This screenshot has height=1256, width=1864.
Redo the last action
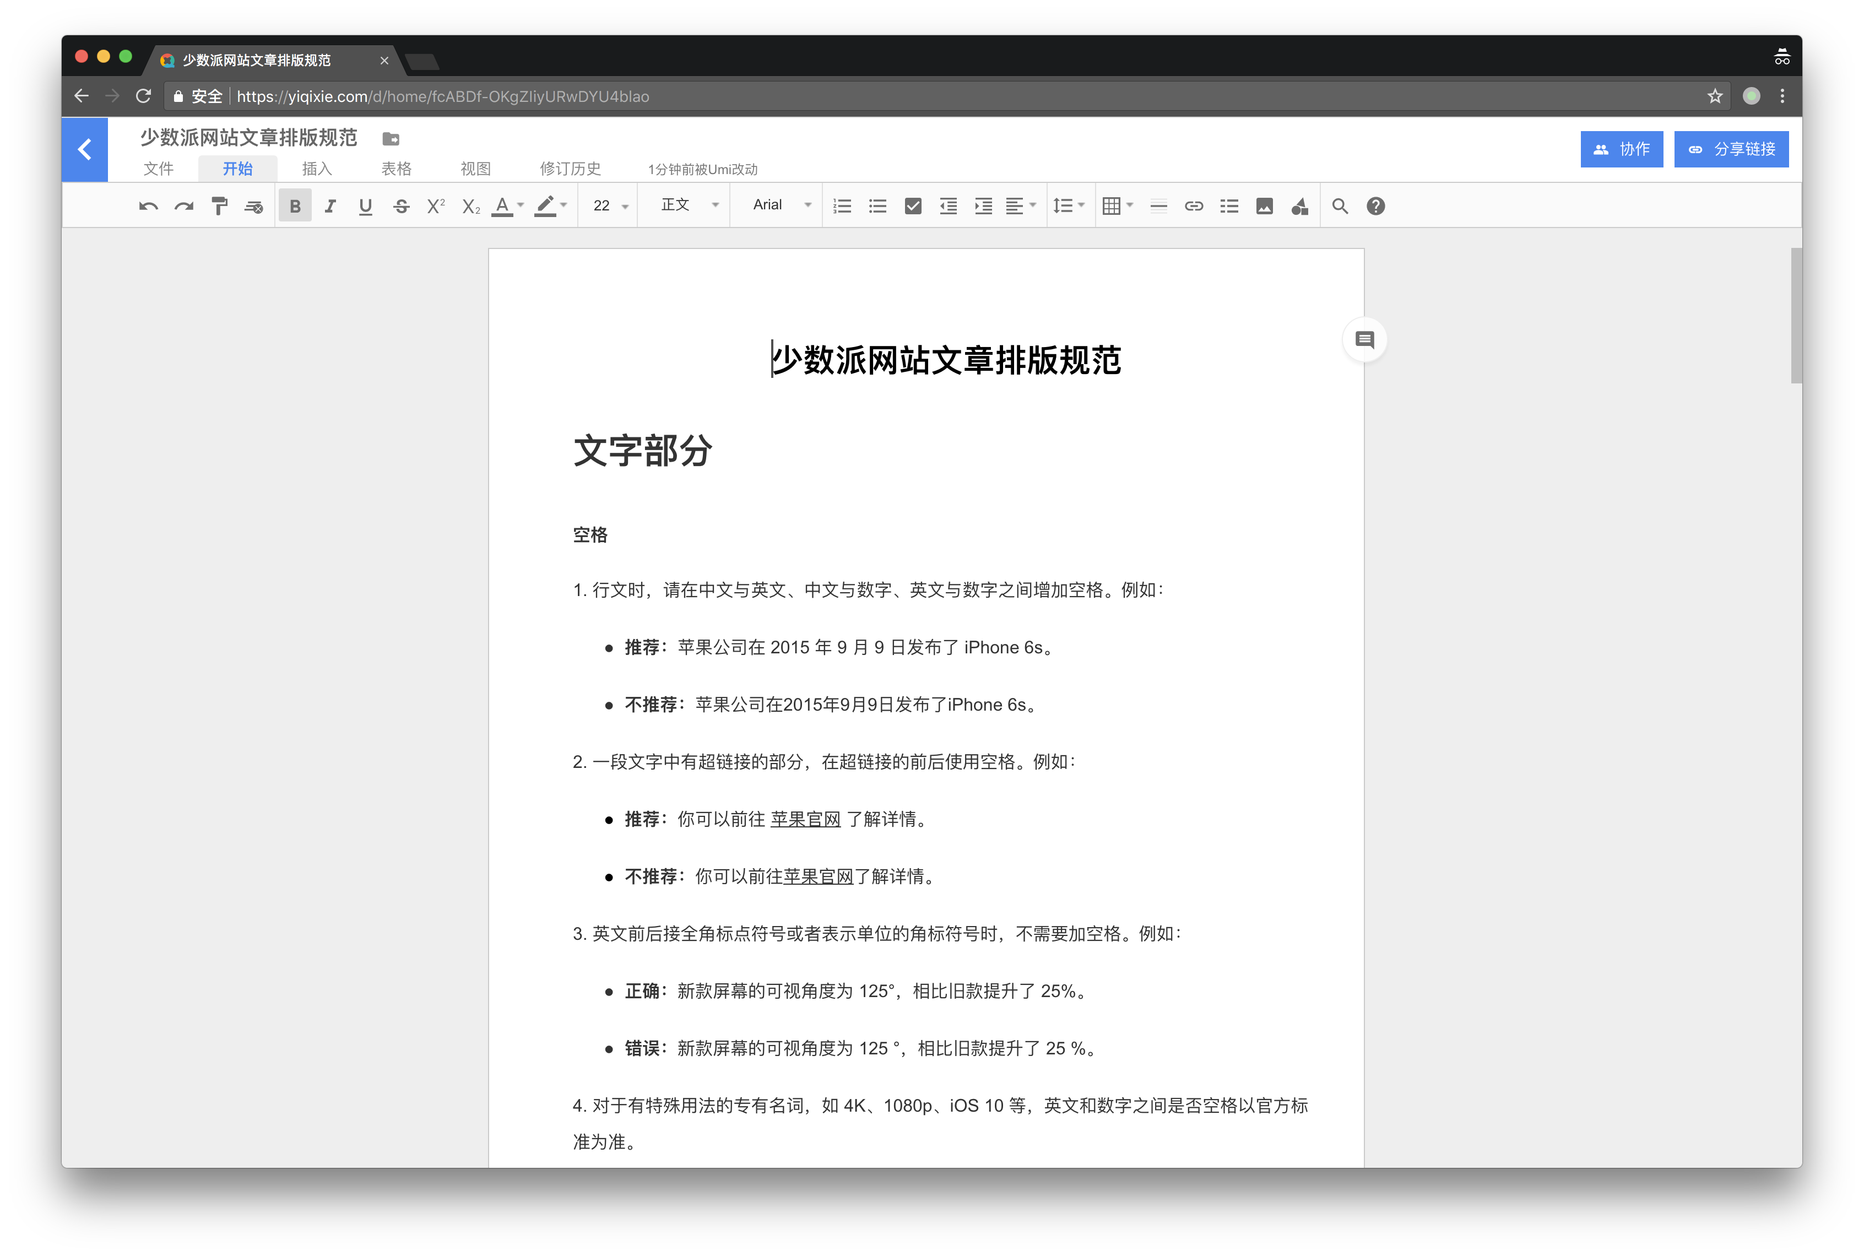point(183,206)
